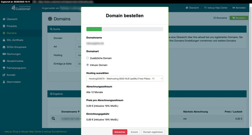Click the list icon in Ergebnis header
Screen dimensions: 252x135
(x=51, y=94)
